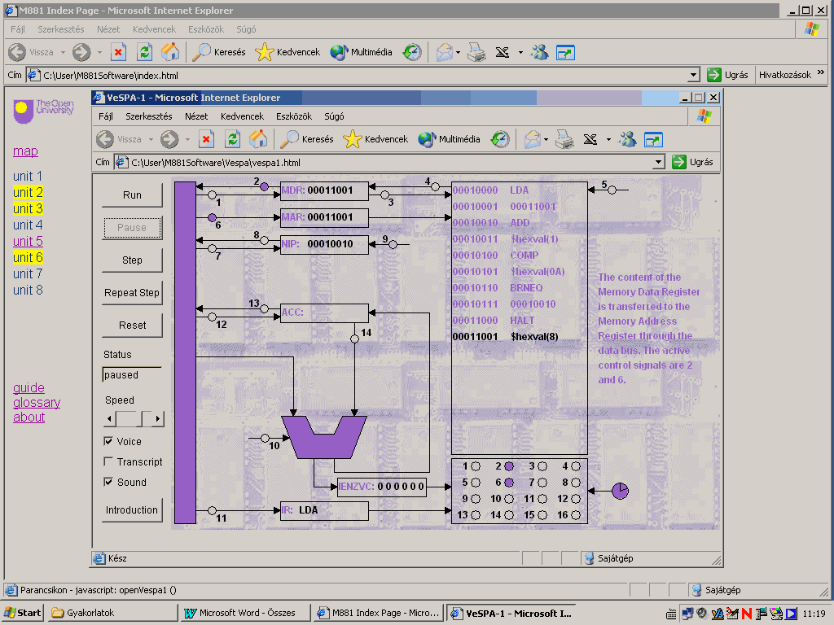834x625 pixels.
Task: Open the Introduction button
Action: (132, 509)
